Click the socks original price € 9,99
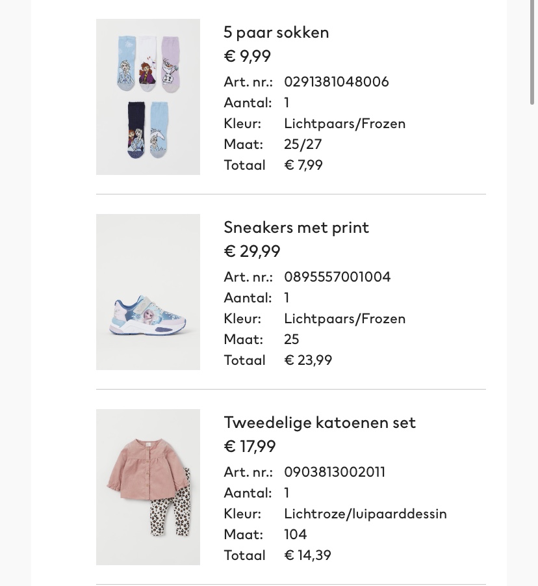The width and height of the screenshot is (538, 586). pos(247,57)
